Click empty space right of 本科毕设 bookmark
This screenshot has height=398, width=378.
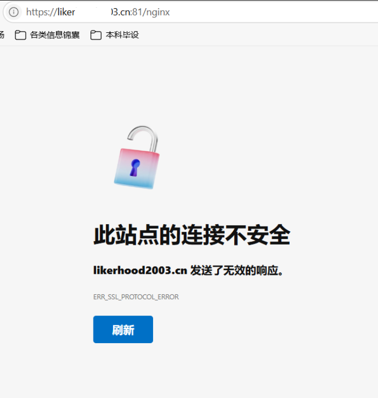pos(254,35)
